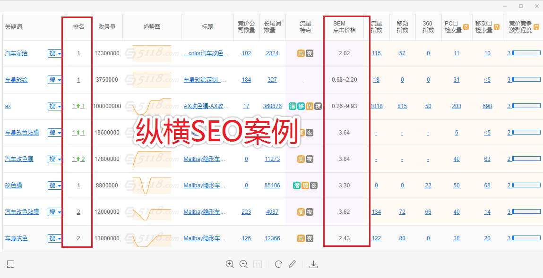Select the 1:1 actual size icon
This screenshot has height=278, width=543.
(258, 264)
